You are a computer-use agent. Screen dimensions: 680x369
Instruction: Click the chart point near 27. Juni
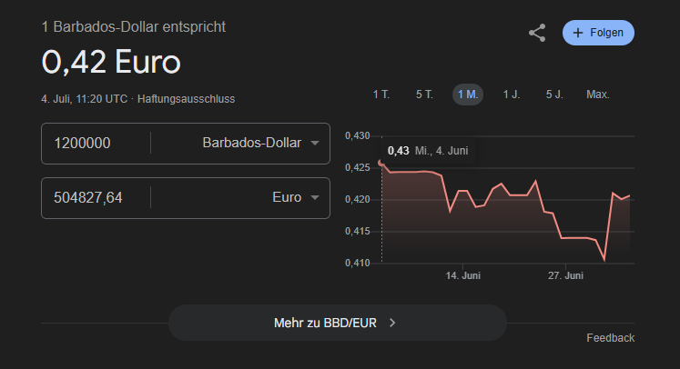click(x=564, y=237)
